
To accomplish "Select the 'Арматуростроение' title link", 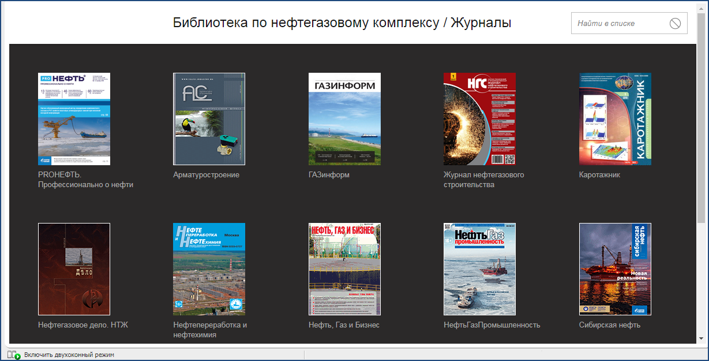I will pyautogui.click(x=207, y=174).
